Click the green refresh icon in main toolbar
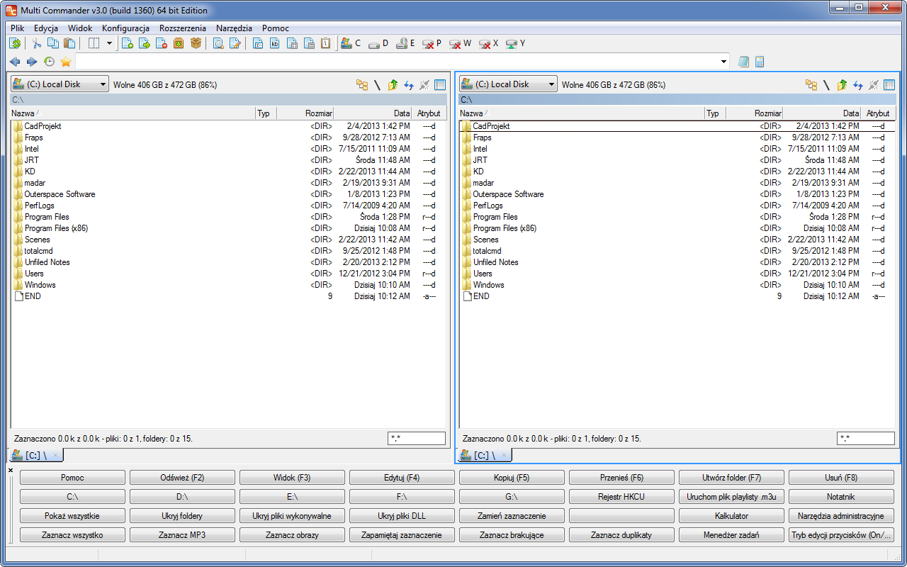 pos(14,43)
